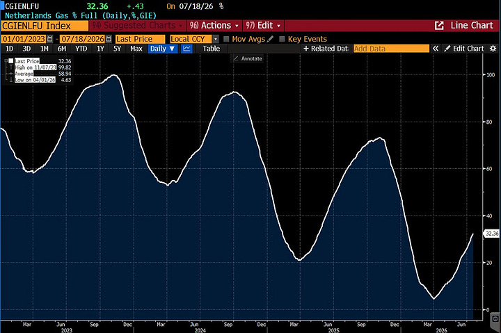
Task: Click the +.43 change value in header
Action: (x=135, y=6)
